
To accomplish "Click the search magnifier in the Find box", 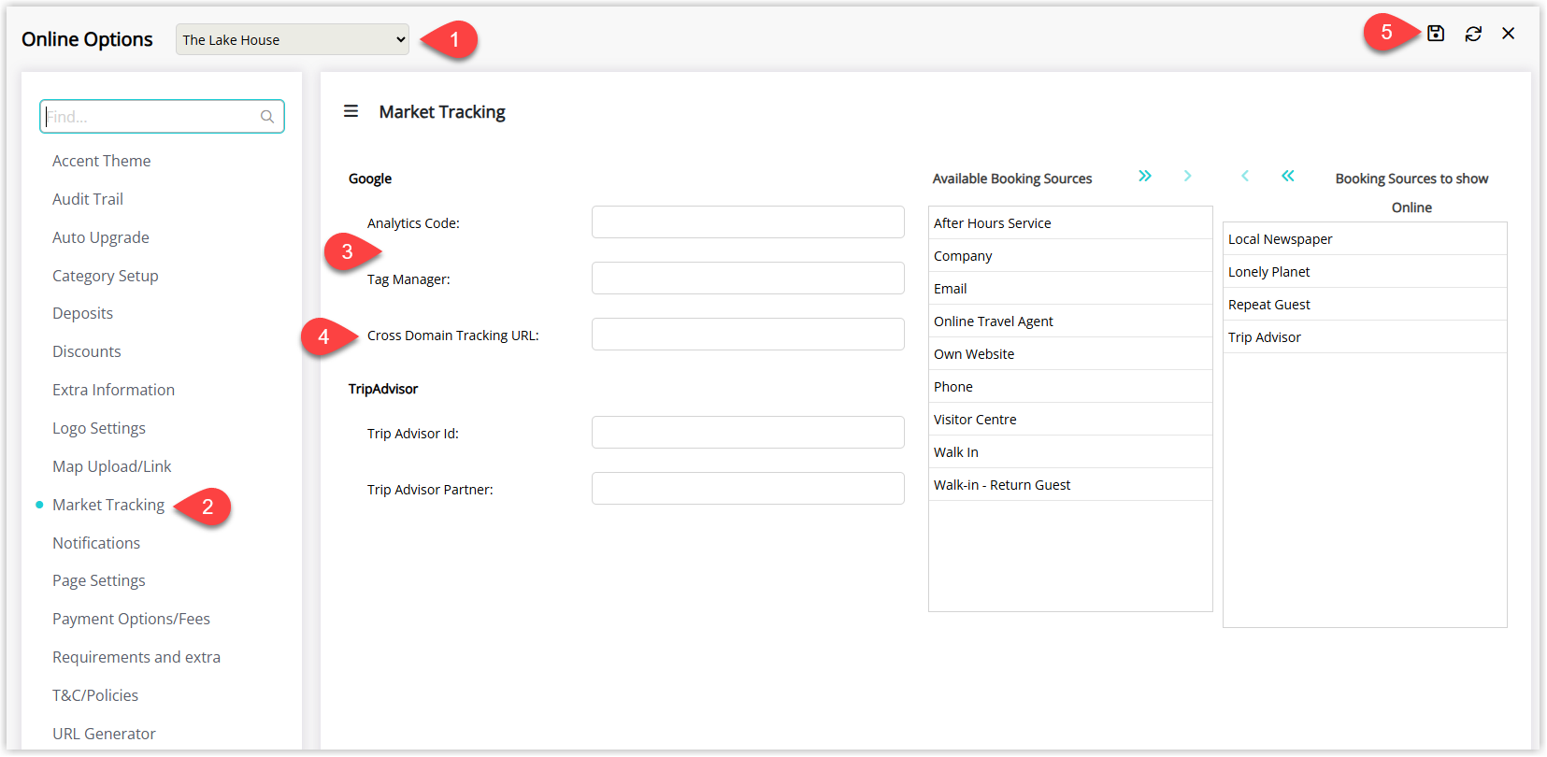I will click(267, 117).
